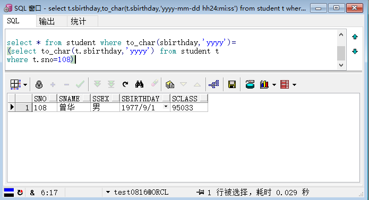The image size is (369, 200).
Task: Click the SQL editor scrollbar thumb
Action: (x=341, y=54)
